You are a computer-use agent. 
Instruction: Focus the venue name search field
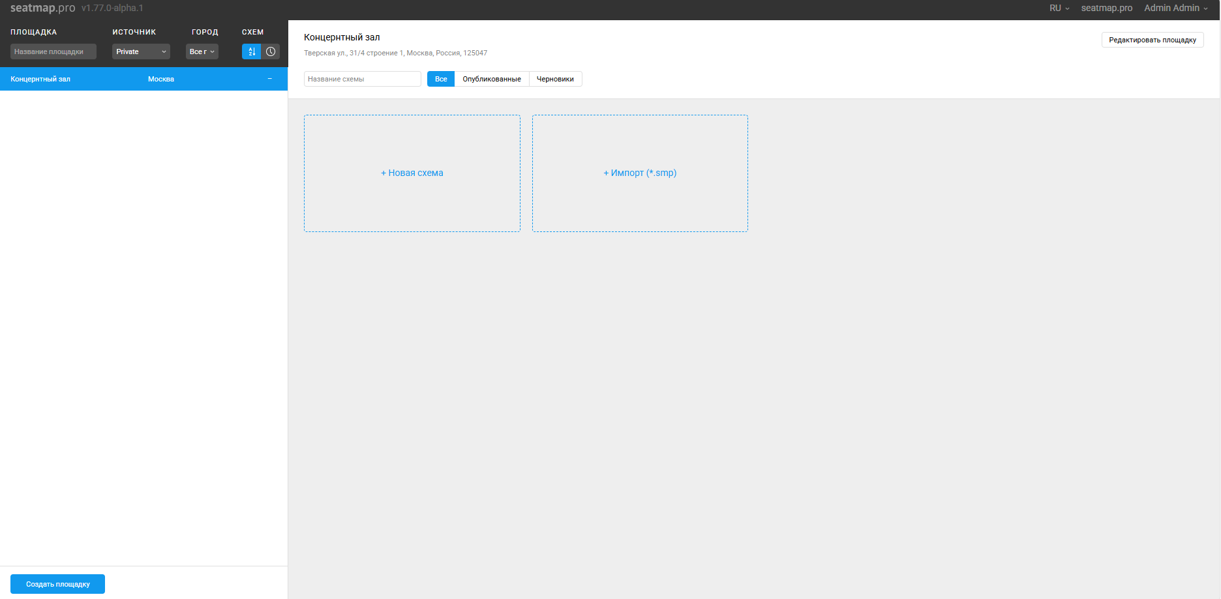pos(53,51)
